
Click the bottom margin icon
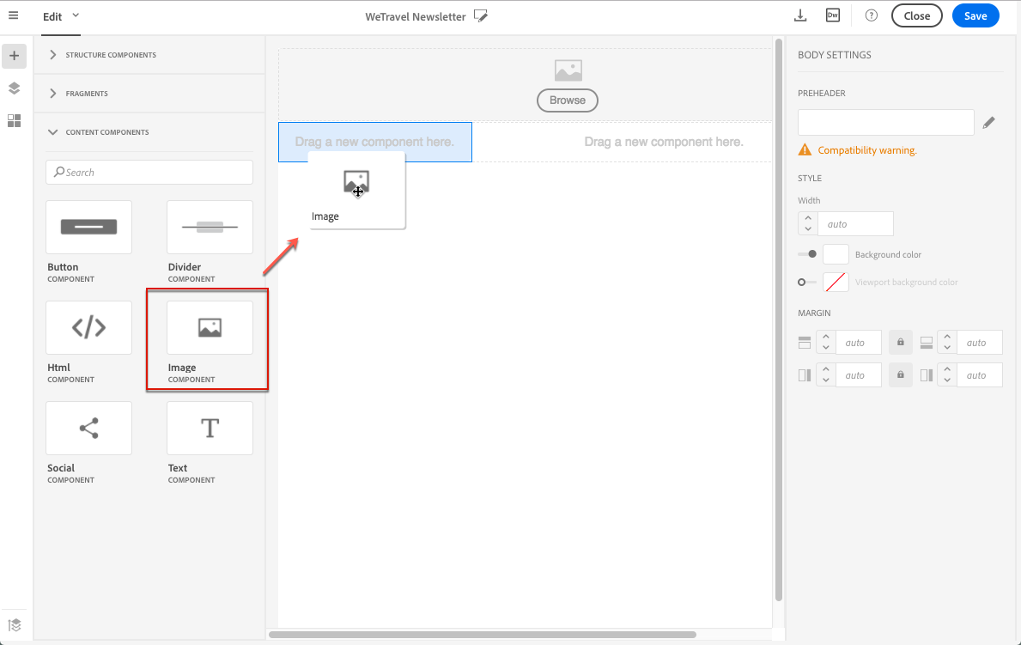tap(926, 342)
